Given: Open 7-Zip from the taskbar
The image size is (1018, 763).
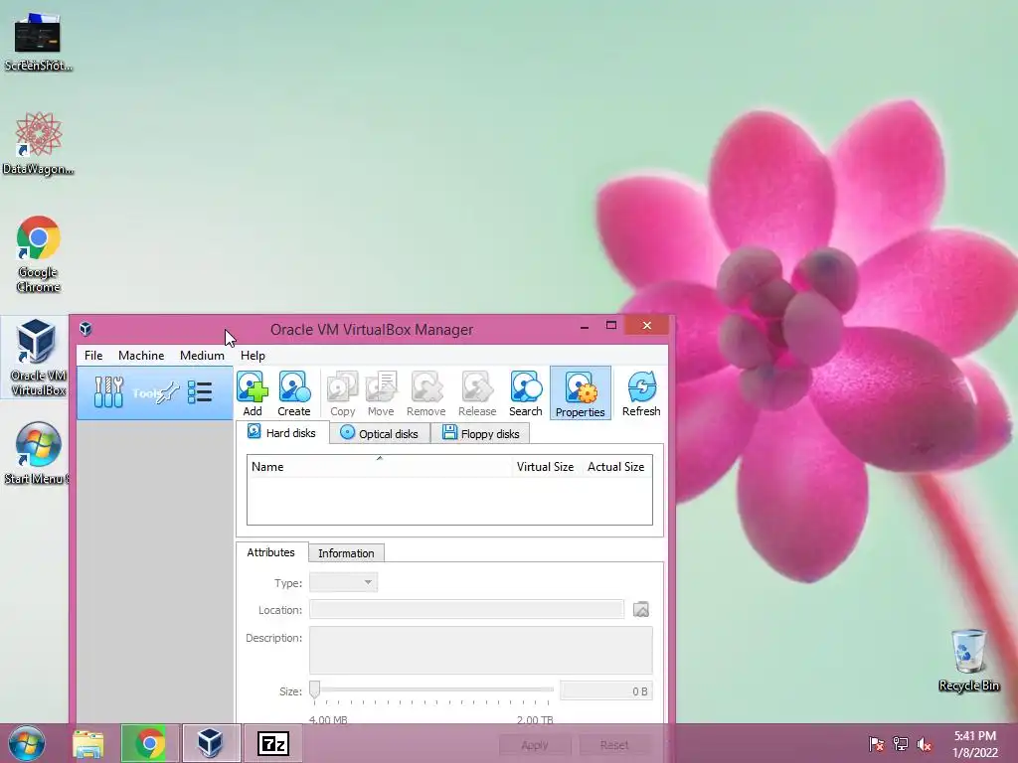Looking at the screenshot, I should coord(272,743).
